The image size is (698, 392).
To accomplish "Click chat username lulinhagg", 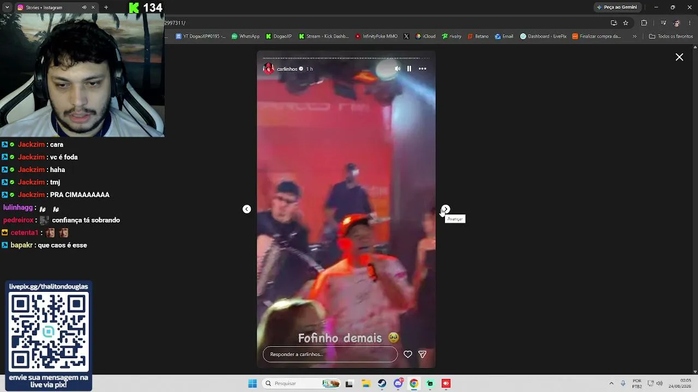I will pyautogui.click(x=18, y=207).
